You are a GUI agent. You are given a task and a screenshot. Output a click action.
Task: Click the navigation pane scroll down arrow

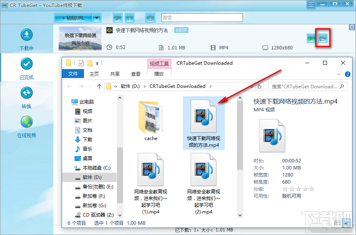120,215
